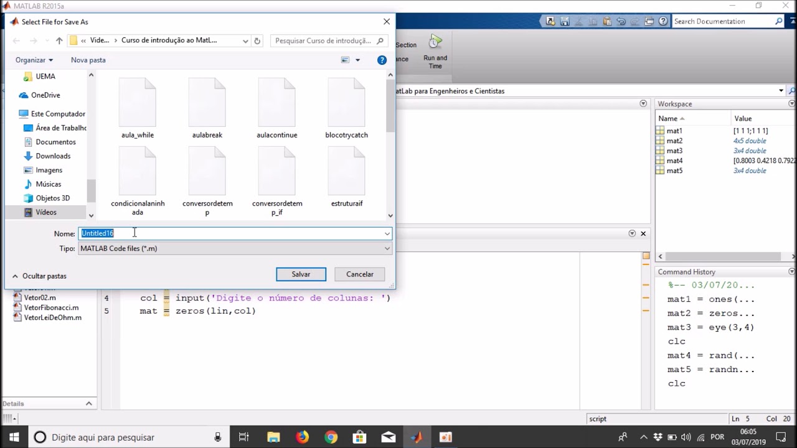Click in the Nome filename field

click(235, 233)
